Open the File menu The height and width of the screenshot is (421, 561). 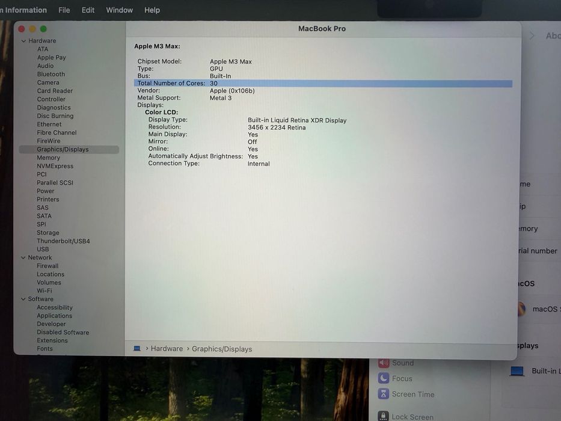pos(64,10)
